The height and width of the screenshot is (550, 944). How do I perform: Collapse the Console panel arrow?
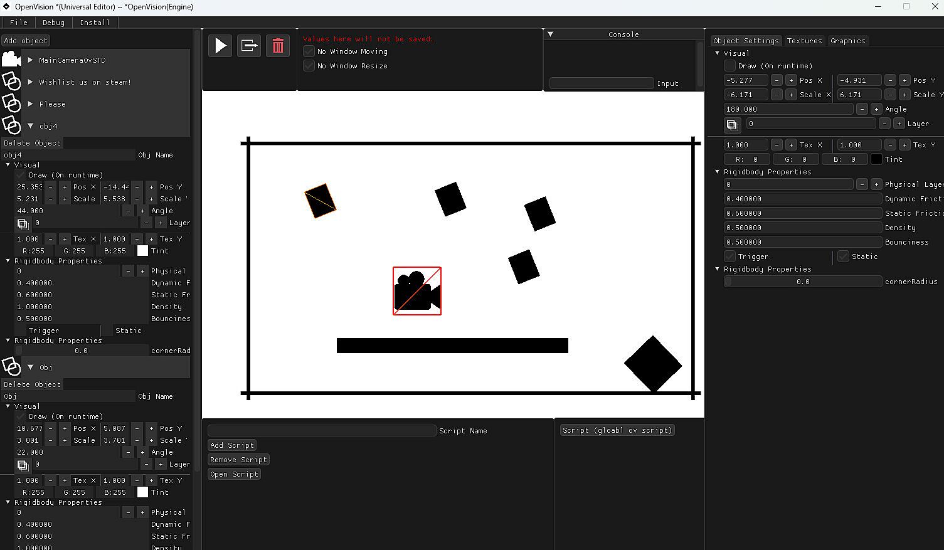[550, 34]
